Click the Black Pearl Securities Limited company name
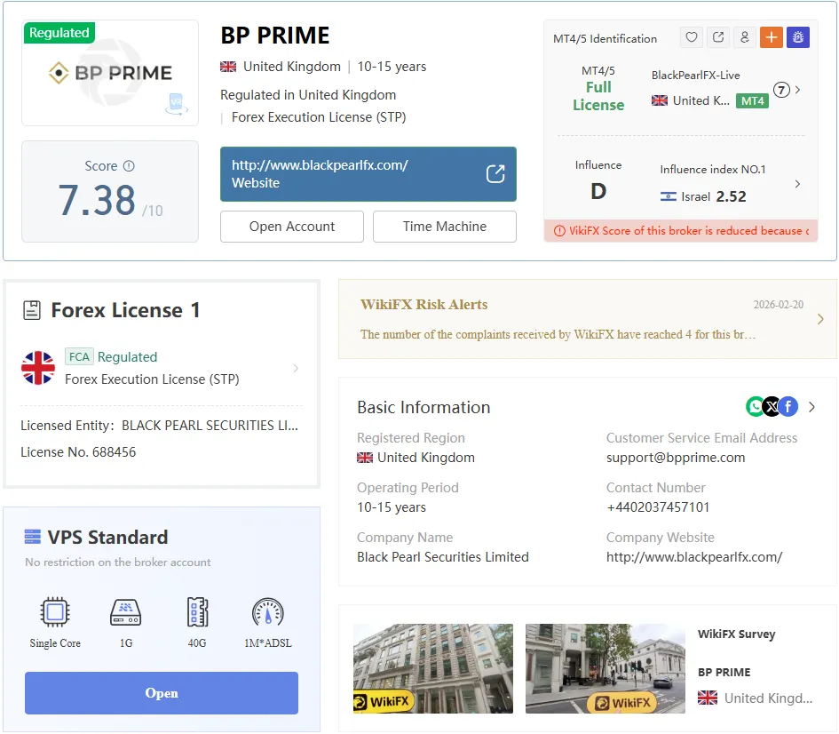 tap(443, 557)
